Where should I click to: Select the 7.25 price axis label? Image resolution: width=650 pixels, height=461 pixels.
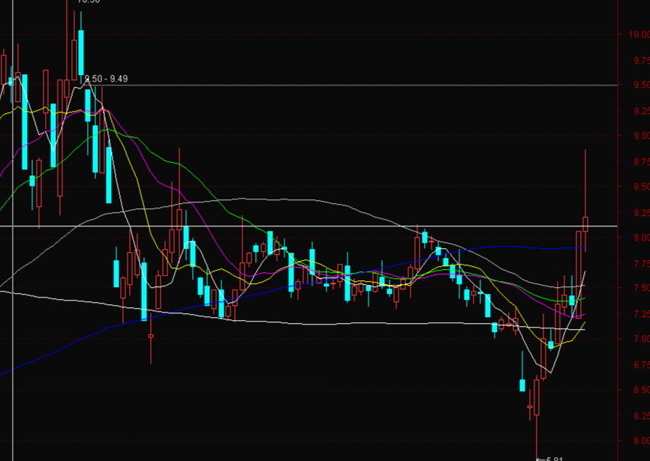click(641, 314)
